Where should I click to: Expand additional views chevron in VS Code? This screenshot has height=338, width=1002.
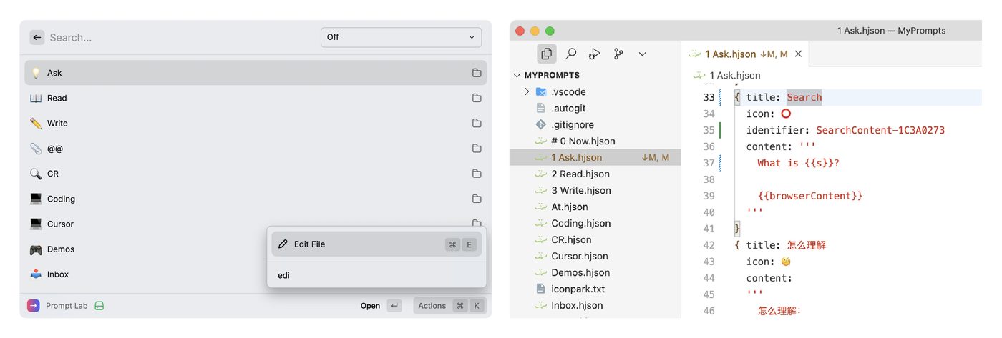(642, 54)
